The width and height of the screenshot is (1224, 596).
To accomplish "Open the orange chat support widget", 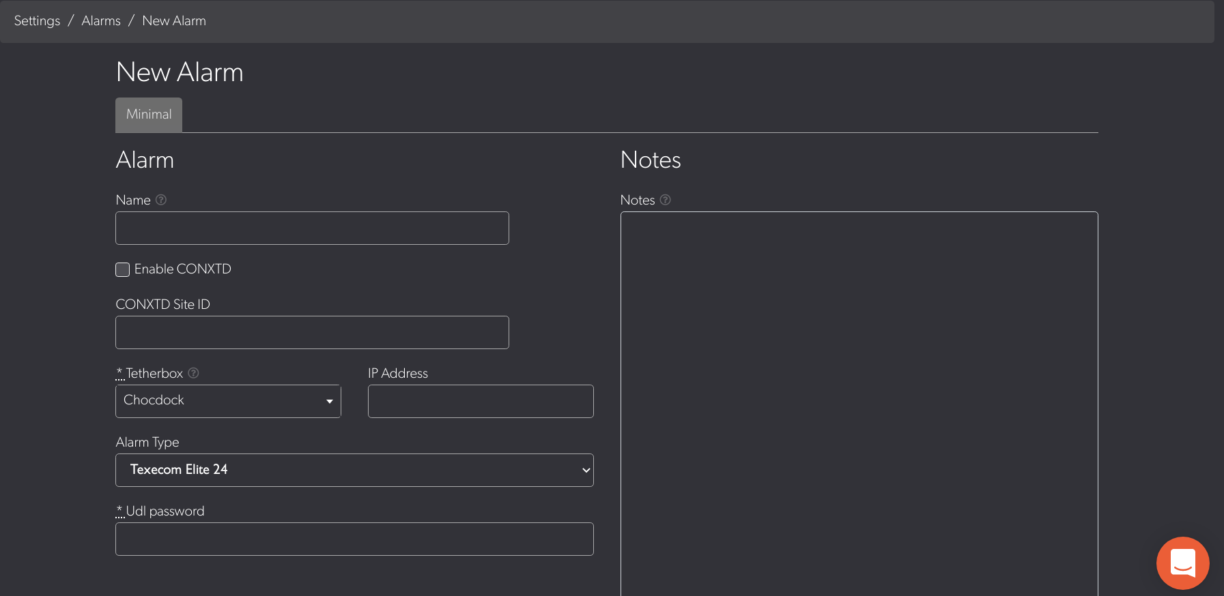I will point(1182,563).
